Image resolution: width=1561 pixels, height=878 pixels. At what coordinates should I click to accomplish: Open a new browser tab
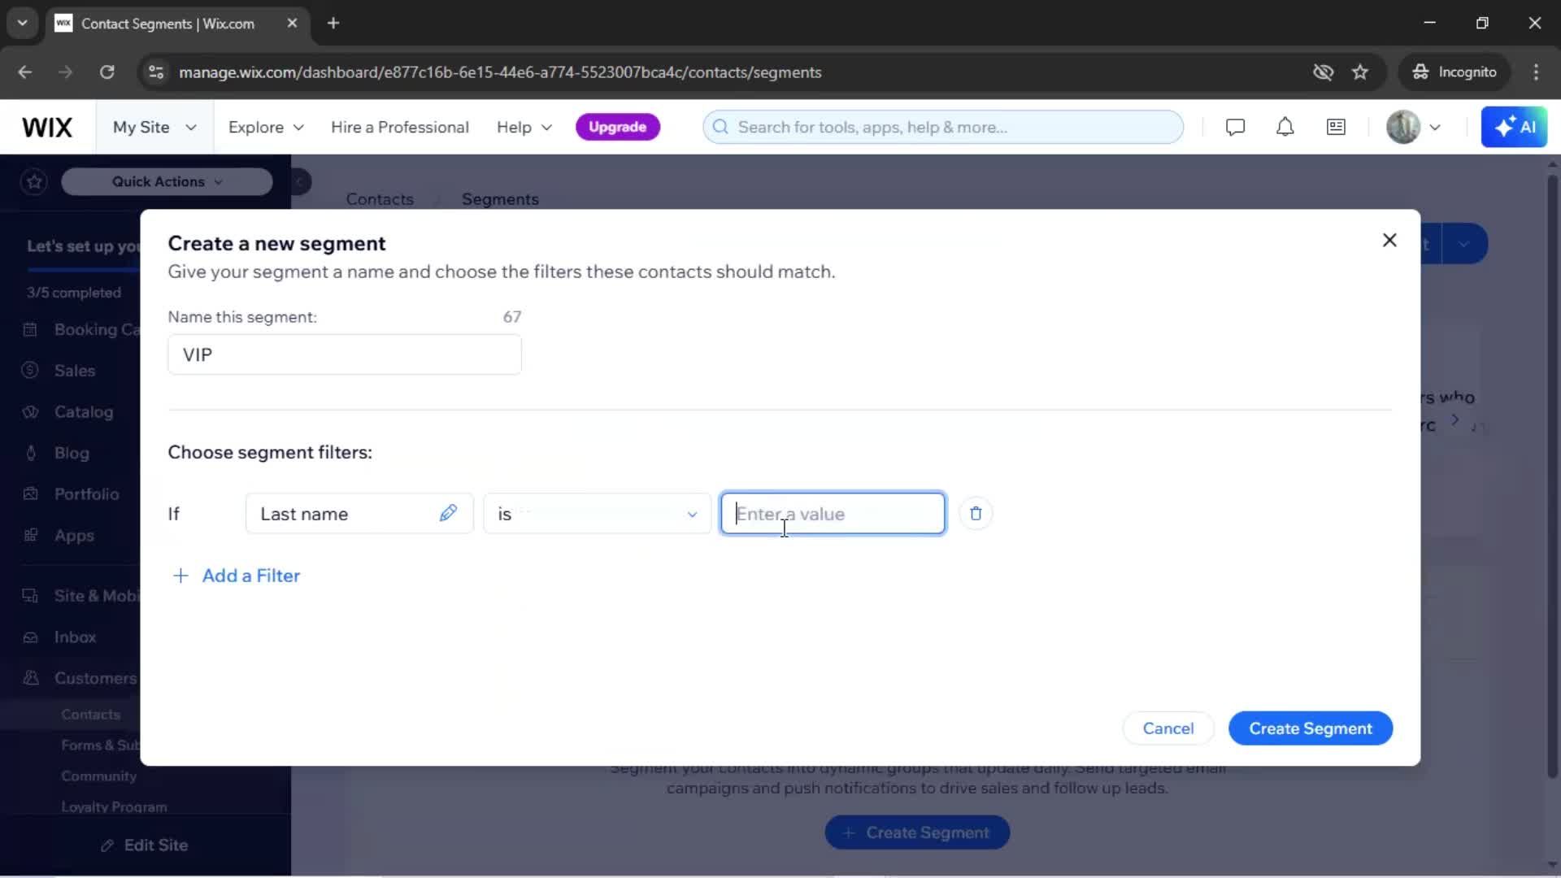[x=333, y=23]
